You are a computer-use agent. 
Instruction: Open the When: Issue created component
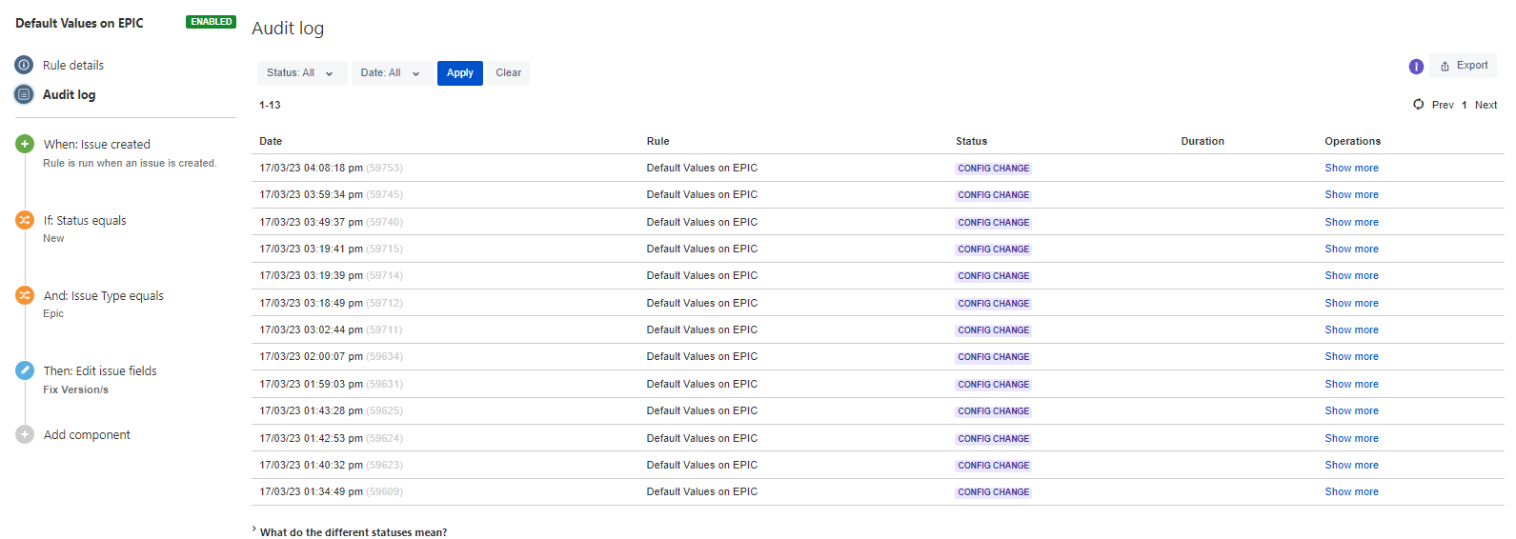[x=97, y=144]
